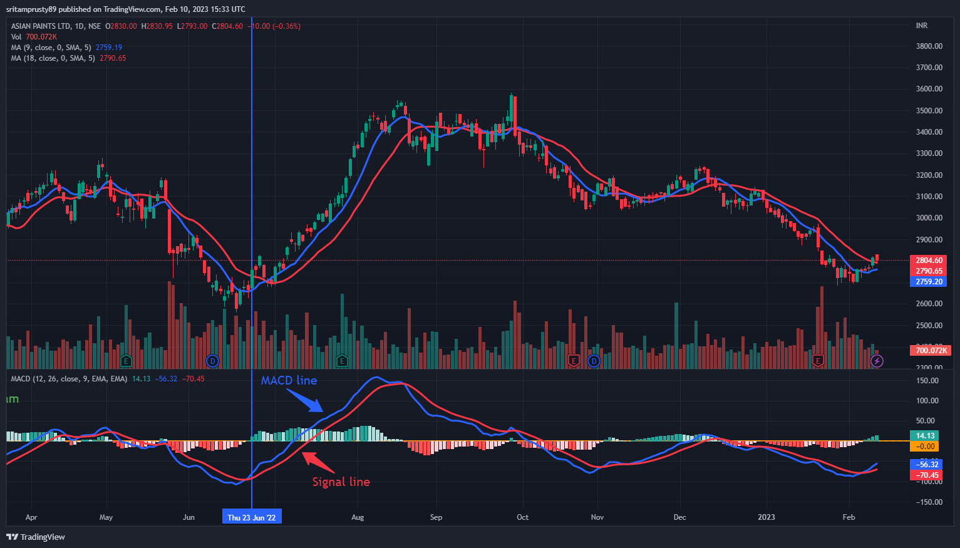Screen dimensions: 960x548
Task: Click the Sep label on the time axis
Action: click(436, 517)
